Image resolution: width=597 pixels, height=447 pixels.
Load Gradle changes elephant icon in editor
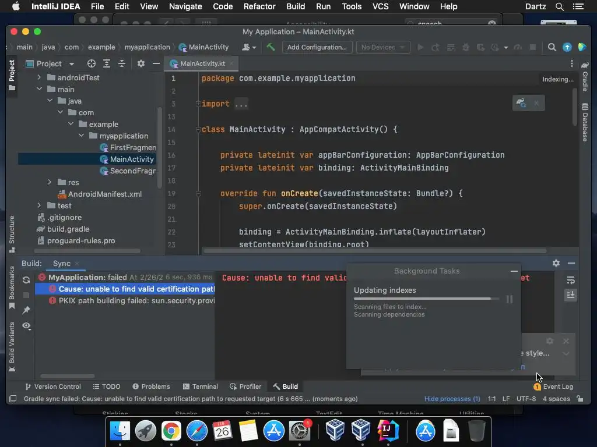pyautogui.click(x=521, y=103)
